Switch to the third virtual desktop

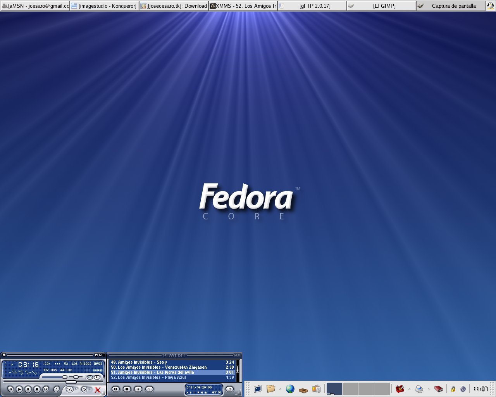coord(366,389)
